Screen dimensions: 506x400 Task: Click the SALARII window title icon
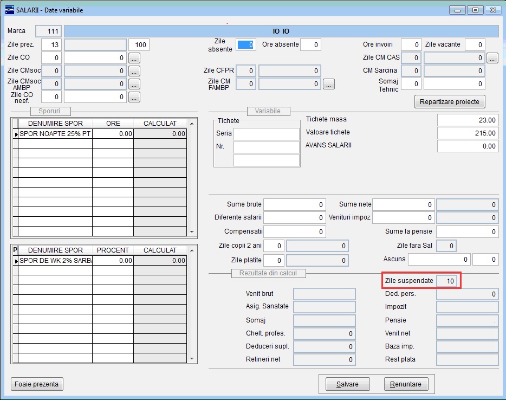coord(9,10)
